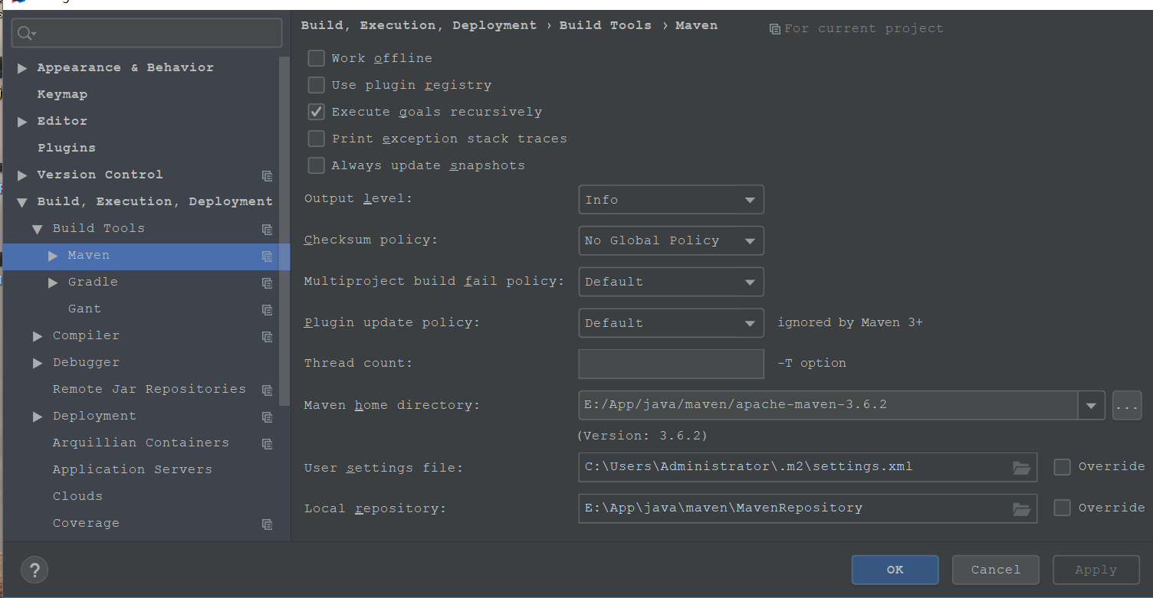Expand the Editor tree node
This screenshot has height=598, width=1153.
click(22, 122)
